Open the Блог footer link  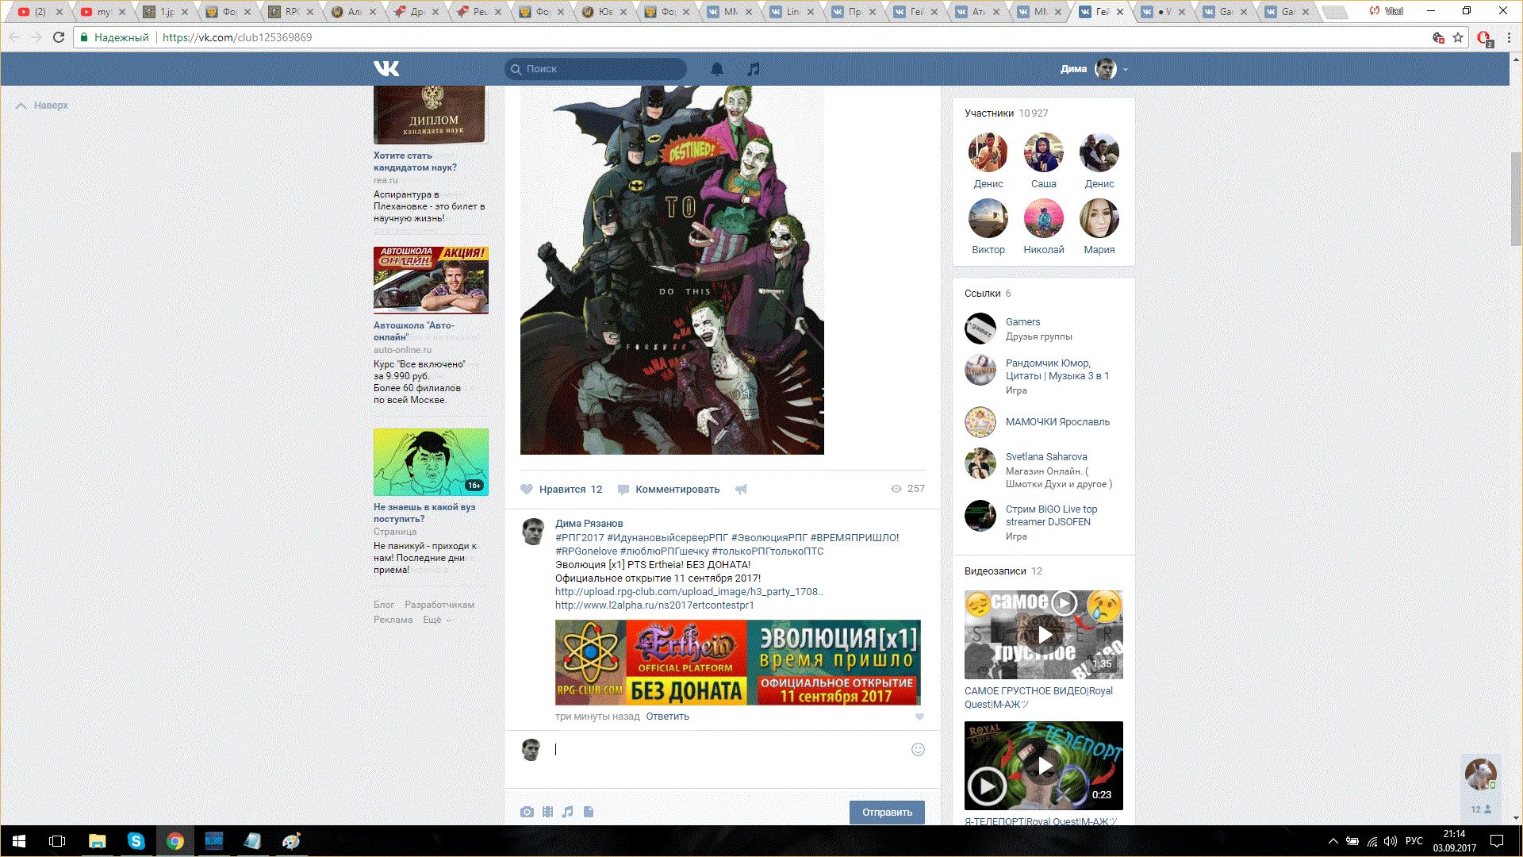click(384, 605)
